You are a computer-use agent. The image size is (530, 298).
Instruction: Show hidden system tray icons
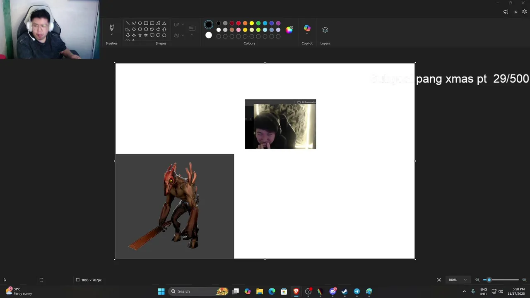click(464, 291)
